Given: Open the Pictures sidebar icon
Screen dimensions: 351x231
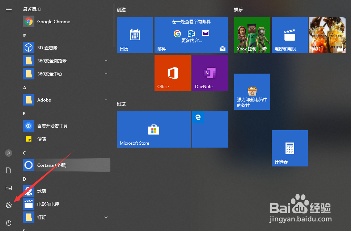Looking at the screenshot, I should pyautogui.click(x=9, y=188).
